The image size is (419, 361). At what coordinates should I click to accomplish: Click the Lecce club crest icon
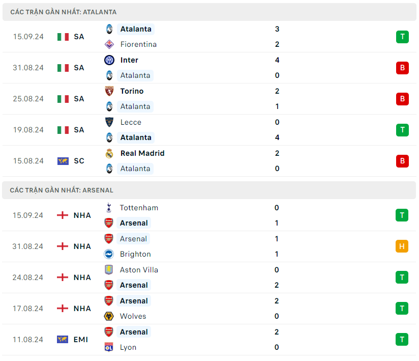pyautogui.click(x=109, y=122)
